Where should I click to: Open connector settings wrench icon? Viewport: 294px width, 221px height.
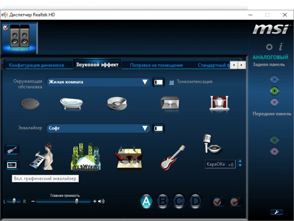point(276,212)
